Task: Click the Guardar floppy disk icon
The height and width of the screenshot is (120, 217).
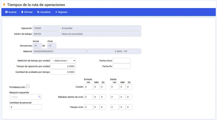Action: point(6,12)
